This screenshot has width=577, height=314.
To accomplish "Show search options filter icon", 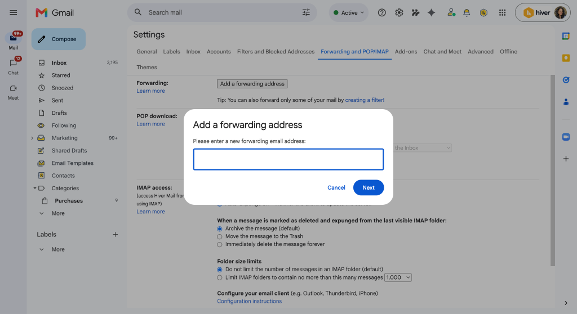I will click(306, 12).
